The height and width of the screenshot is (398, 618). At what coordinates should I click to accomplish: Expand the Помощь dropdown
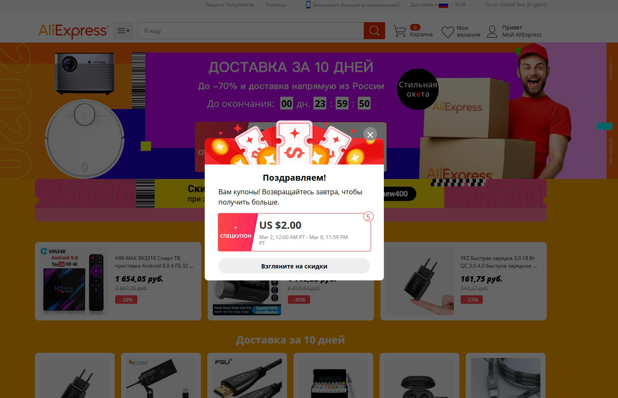279,5
